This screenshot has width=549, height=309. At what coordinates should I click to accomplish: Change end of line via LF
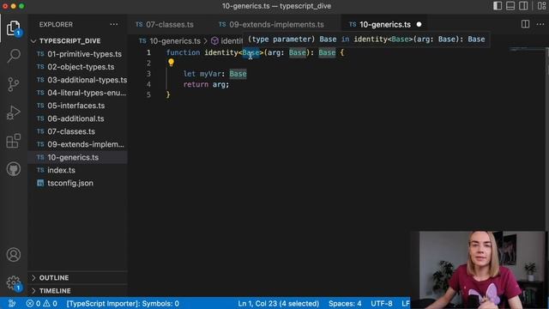click(406, 303)
